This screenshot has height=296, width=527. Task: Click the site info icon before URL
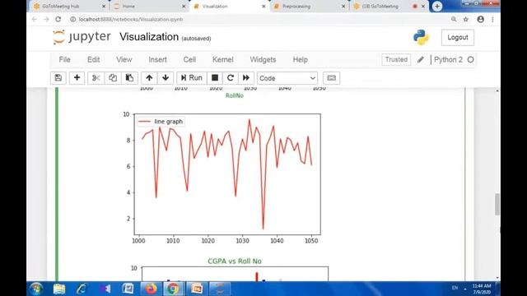pos(72,20)
